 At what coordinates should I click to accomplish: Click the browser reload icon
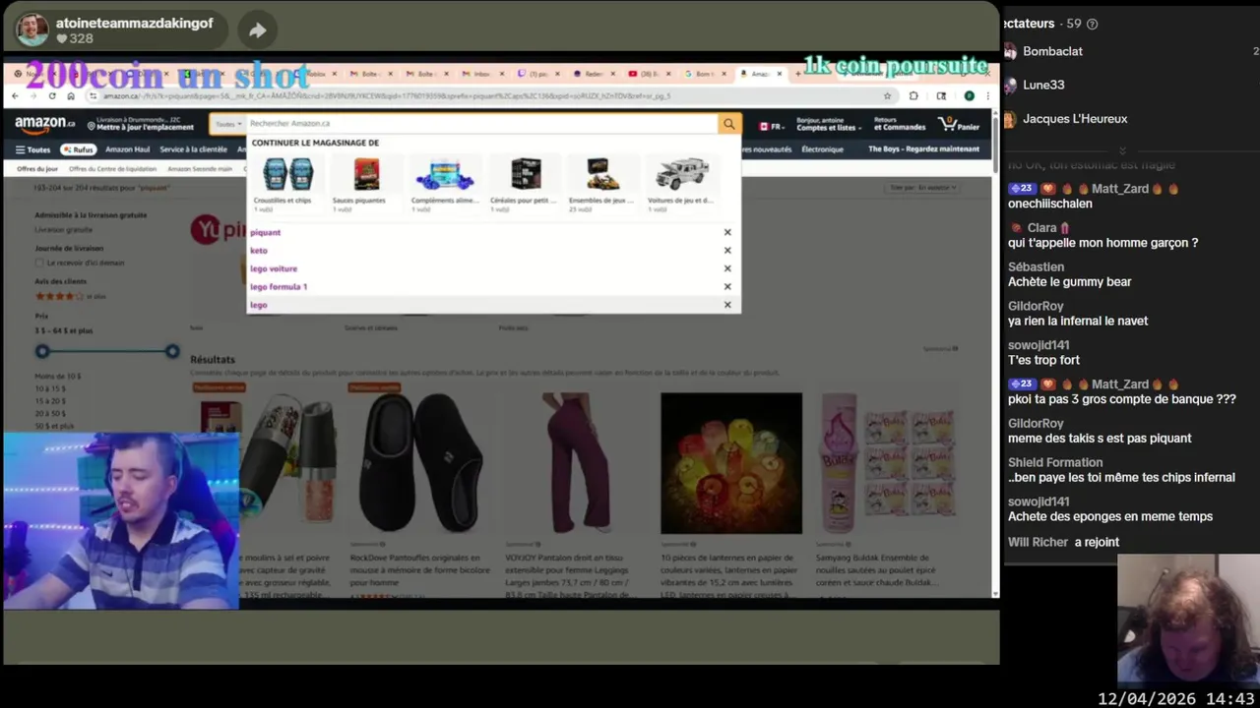click(52, 96)
